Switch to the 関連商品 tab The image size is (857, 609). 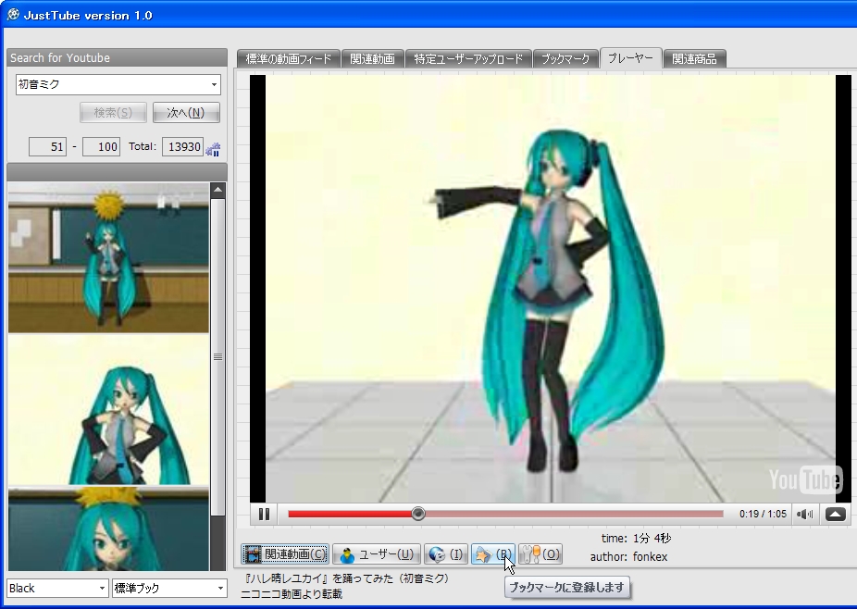694,58
